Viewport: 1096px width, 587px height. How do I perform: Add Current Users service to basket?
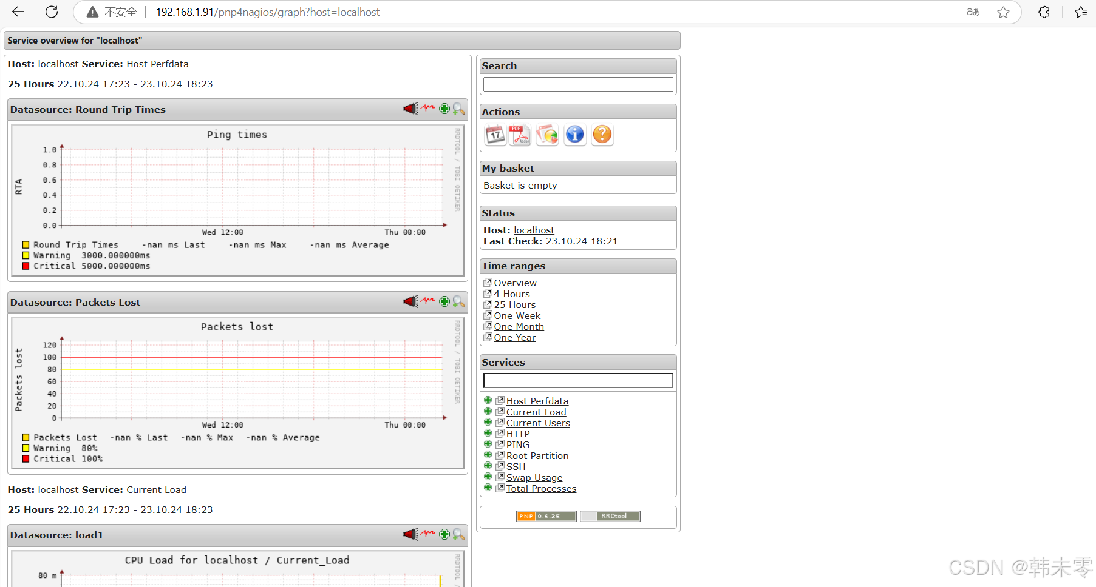pyautogui.click(x=488, y=422)
